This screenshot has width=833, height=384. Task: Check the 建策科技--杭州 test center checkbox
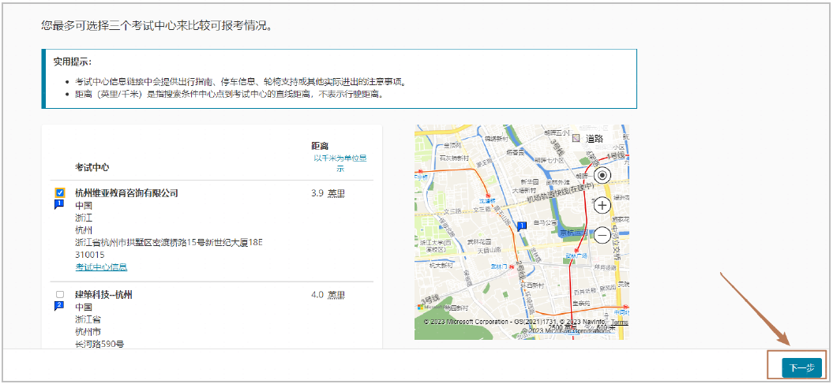[x=60, y=294]
